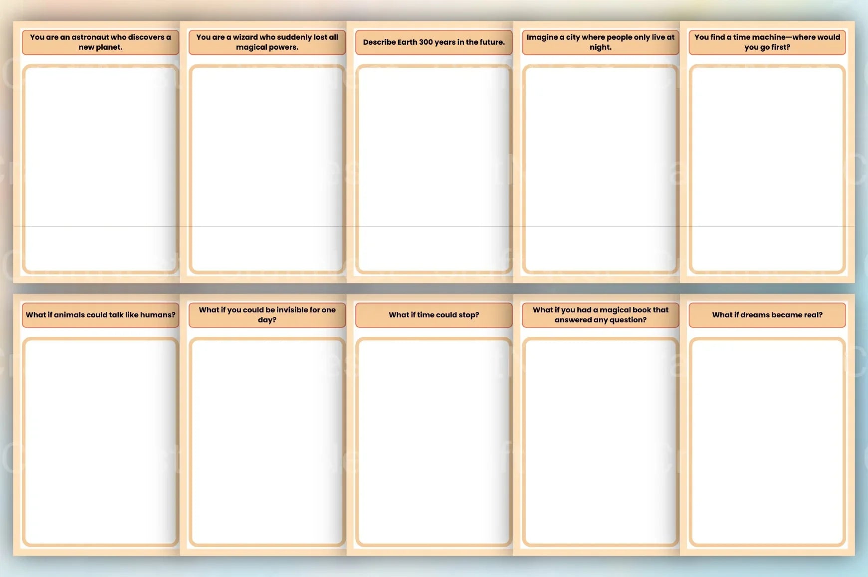This screenshot has width=868, height=577.
Task: Click writing box under dreams became real prompt
Action: click(x=767, y=442)
